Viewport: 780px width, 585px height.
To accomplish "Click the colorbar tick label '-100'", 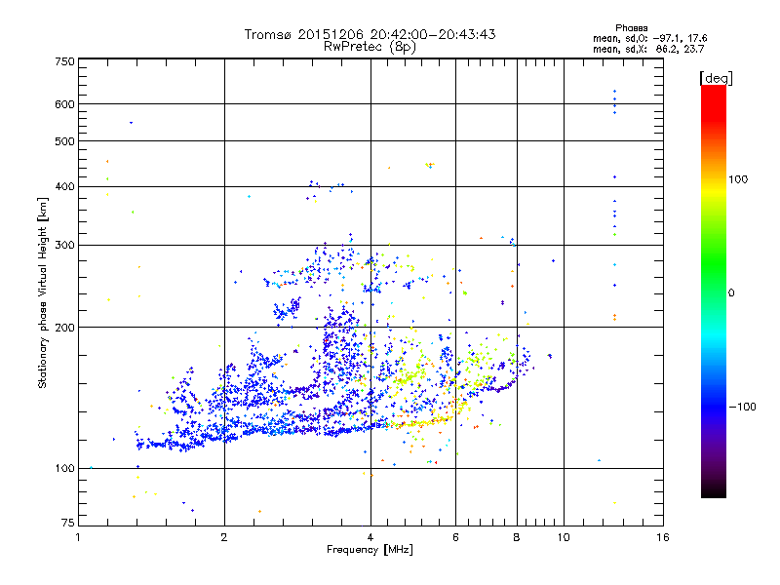I will click(742, 407).
